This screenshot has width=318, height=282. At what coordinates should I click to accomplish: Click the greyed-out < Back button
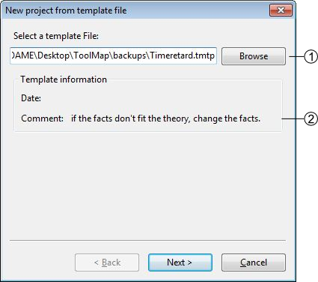point(107,262)
